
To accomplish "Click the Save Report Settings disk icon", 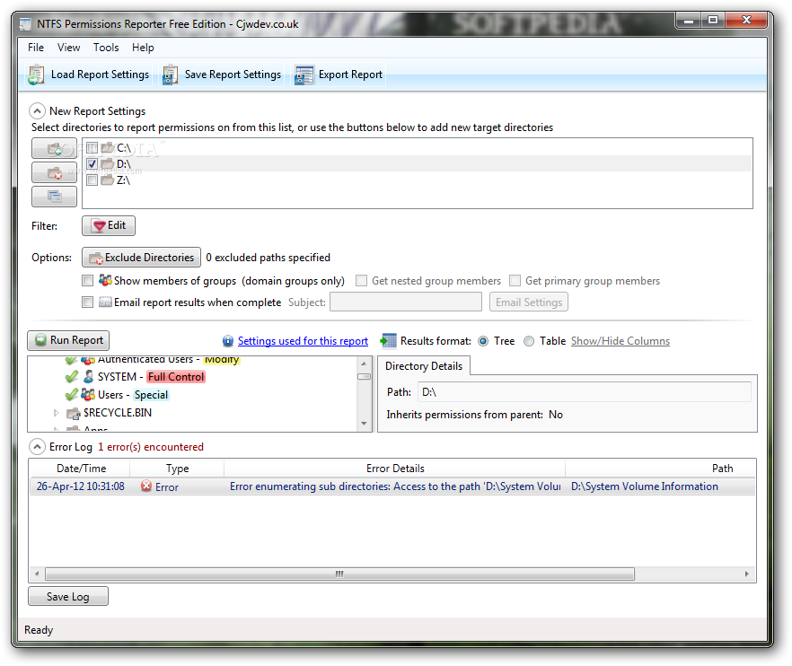I will (171, 74).
